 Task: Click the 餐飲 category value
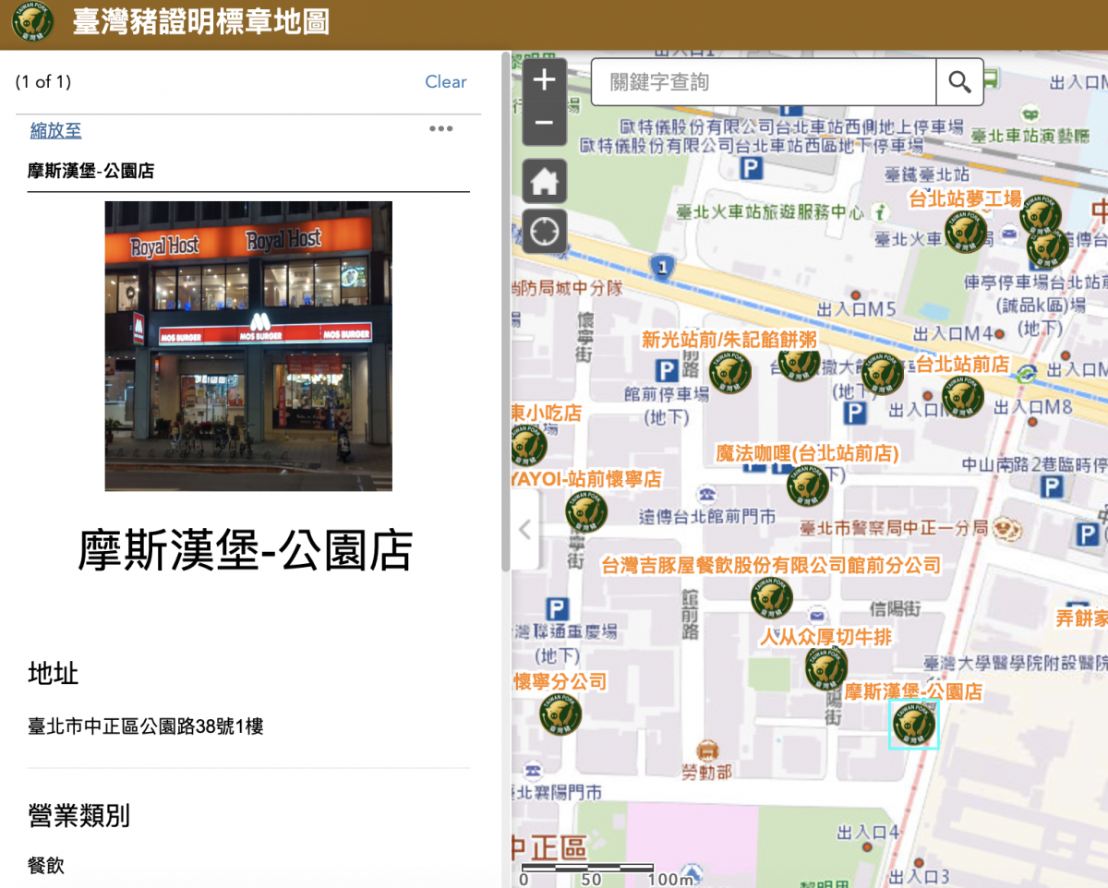click(46, 865)
